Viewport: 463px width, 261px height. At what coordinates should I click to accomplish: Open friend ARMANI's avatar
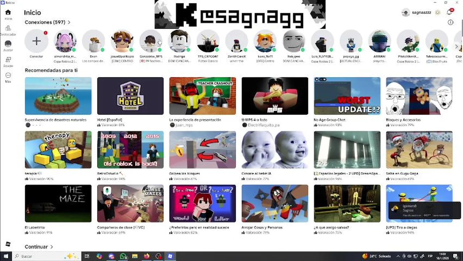click(x=380, y=41)
